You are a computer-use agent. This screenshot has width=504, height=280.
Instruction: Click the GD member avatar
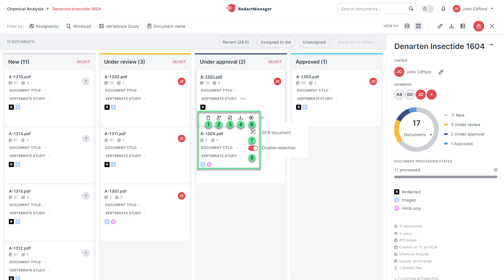click(410, 95)
